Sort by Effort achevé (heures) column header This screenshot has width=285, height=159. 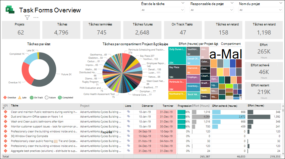(225, 106)
